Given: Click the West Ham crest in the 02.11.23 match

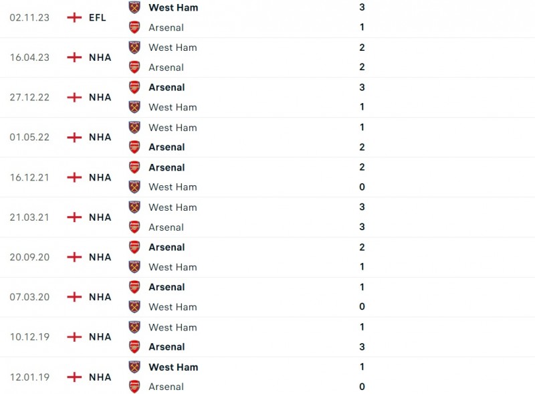Looking at the screenshot, I should click(x=134, y=8).
